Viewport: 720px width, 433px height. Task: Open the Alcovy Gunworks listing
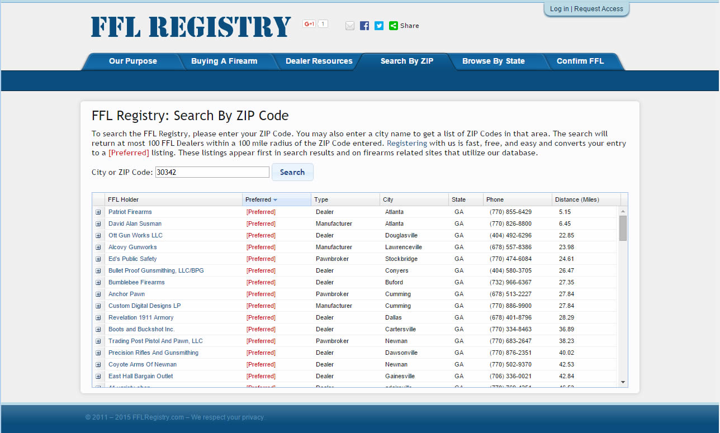click(x=132, y=248)
